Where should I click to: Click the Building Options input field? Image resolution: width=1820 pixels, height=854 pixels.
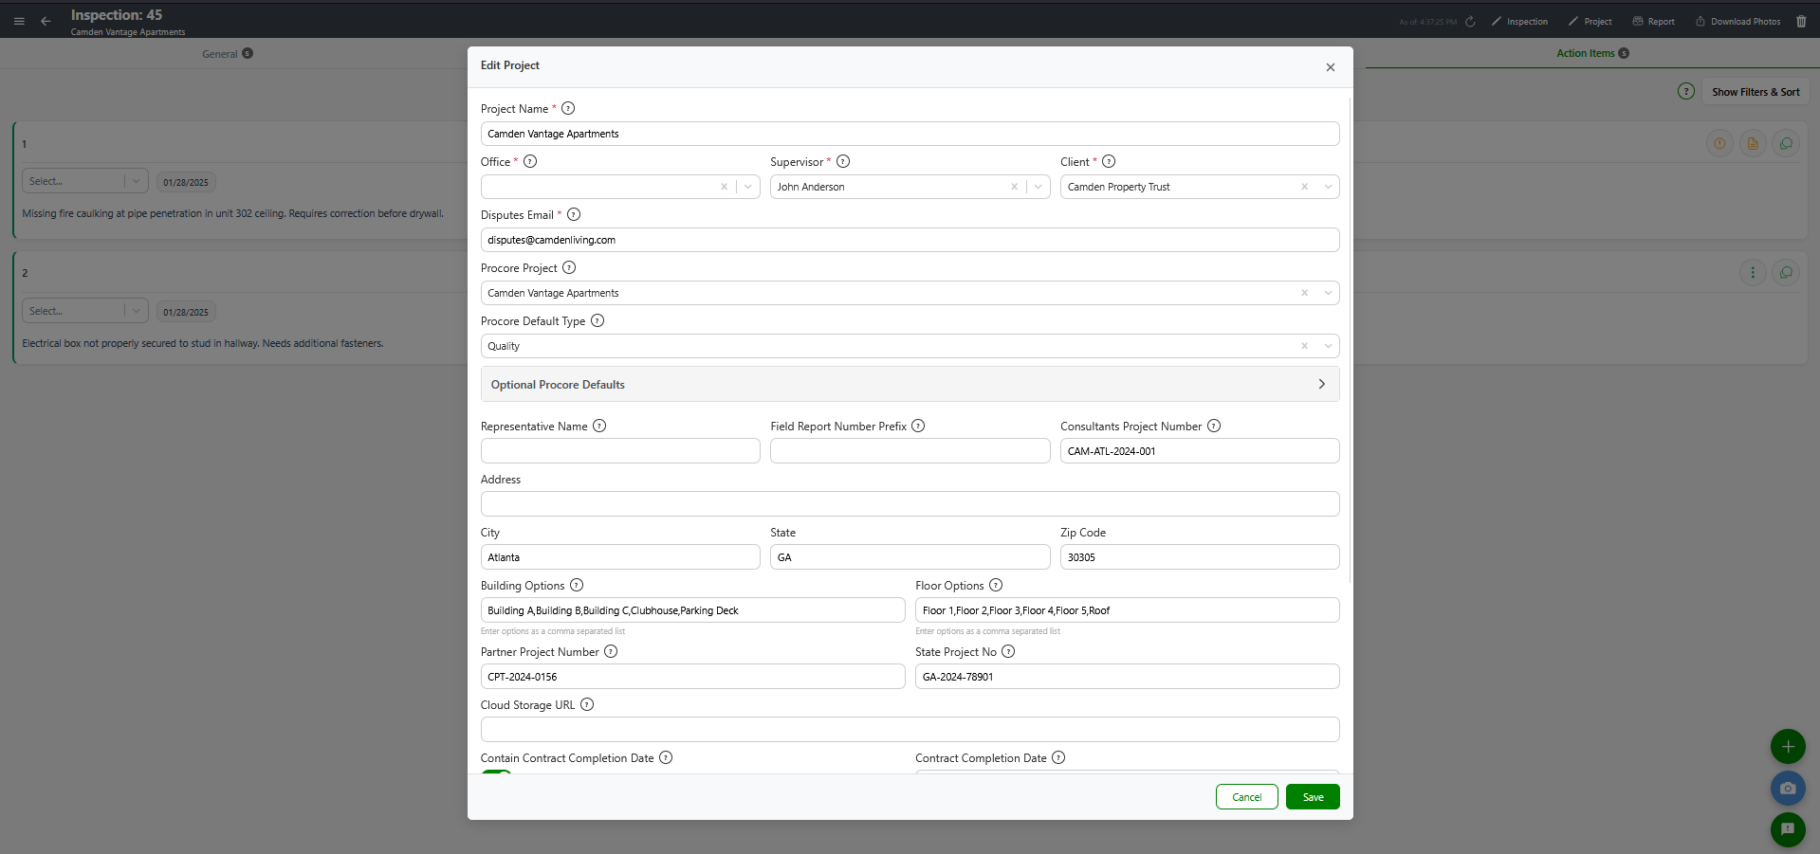tap(693, 610)
